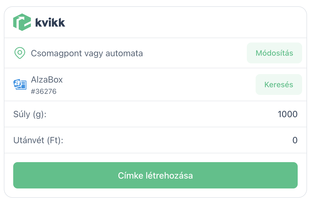This screenshot has height=203, width=312.
Task: Click the #36276 box ID
Action: click(44, 91)
